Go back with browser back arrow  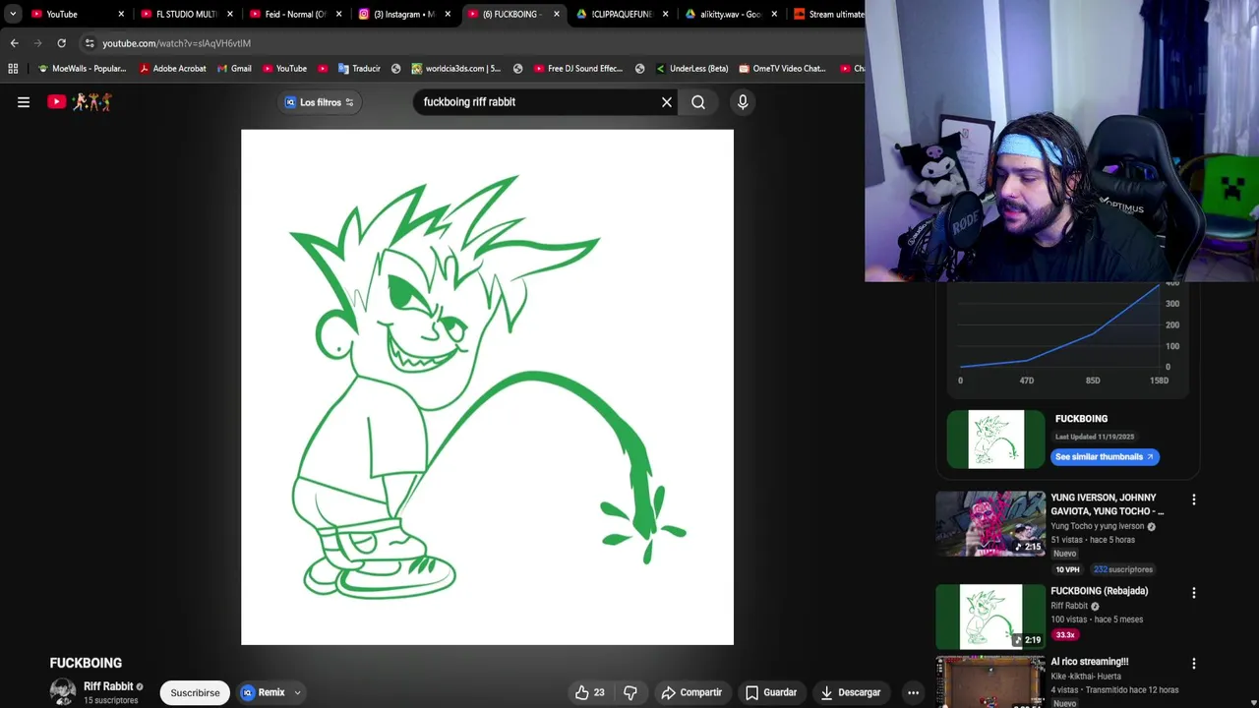14,43
